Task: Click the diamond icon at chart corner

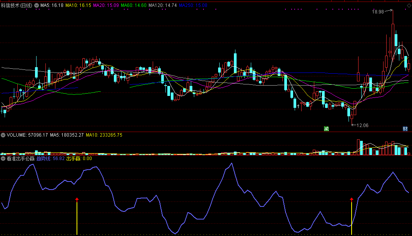Action: tap(409, 5)
